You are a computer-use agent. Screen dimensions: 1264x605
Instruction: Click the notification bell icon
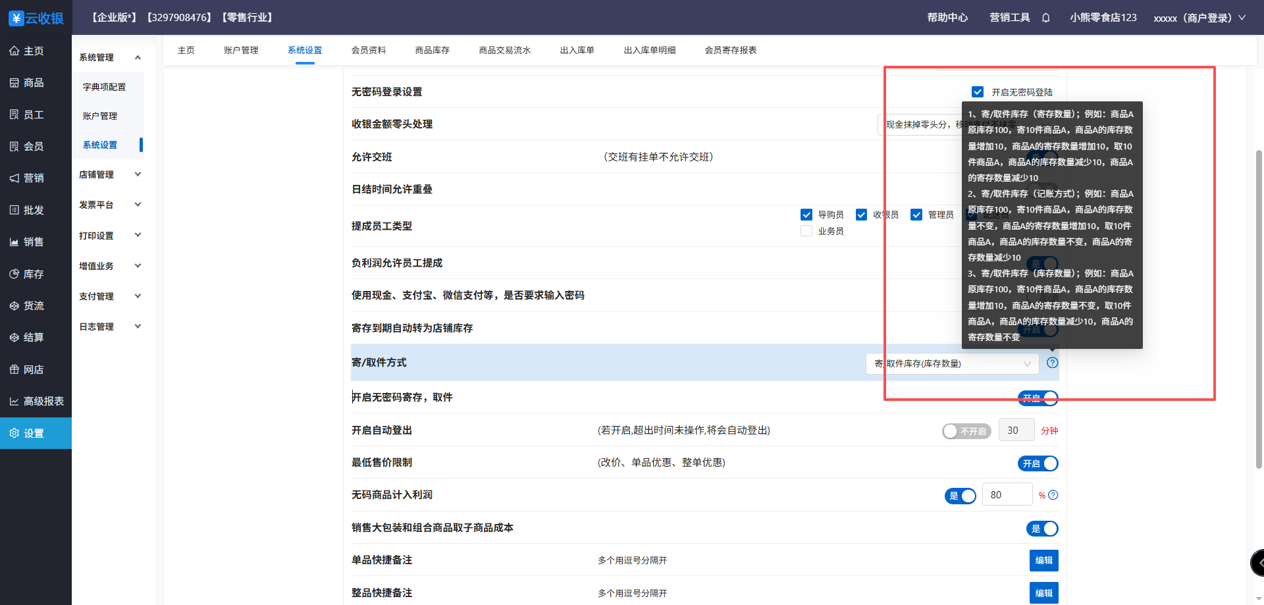[1045, 18]
